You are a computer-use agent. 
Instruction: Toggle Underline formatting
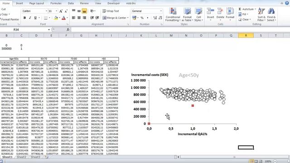[x=35, y=18]
